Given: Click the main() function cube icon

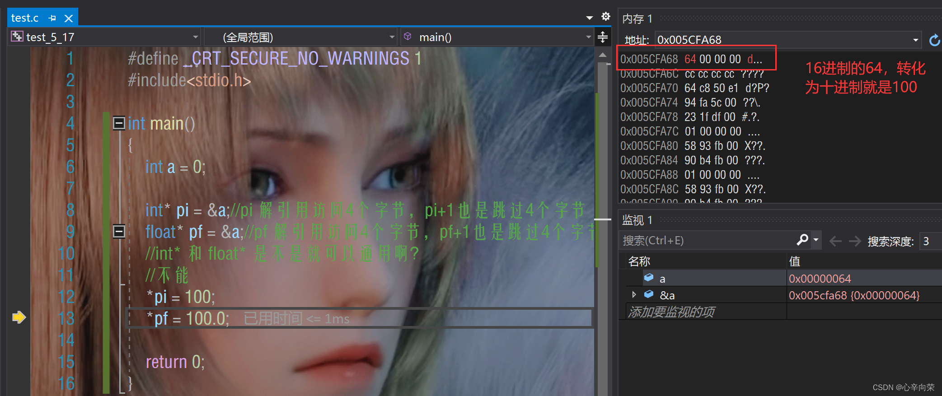Looking at the screenshot, I should 408,37.
